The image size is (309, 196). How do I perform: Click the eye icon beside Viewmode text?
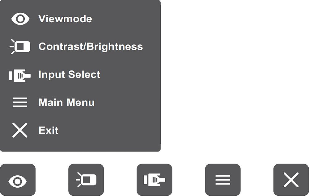tap(20, 19)
